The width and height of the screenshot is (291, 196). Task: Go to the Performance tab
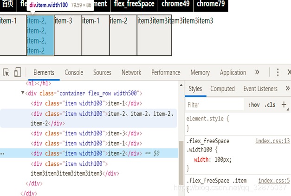(166, 72)
